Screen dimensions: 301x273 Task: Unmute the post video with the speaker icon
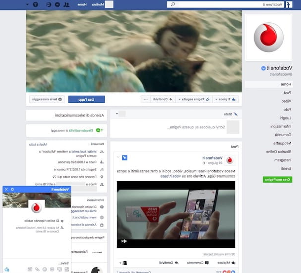(x=124, y=241)
